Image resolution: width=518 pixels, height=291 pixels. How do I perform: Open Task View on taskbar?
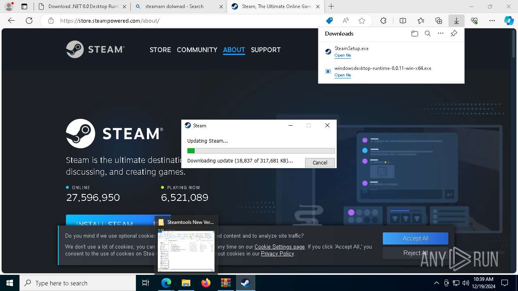pos(146,283)
